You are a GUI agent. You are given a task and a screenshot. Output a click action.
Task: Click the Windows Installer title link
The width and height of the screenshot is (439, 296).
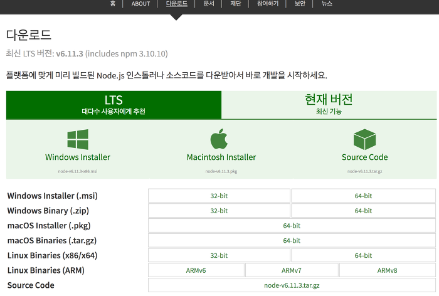78,157
